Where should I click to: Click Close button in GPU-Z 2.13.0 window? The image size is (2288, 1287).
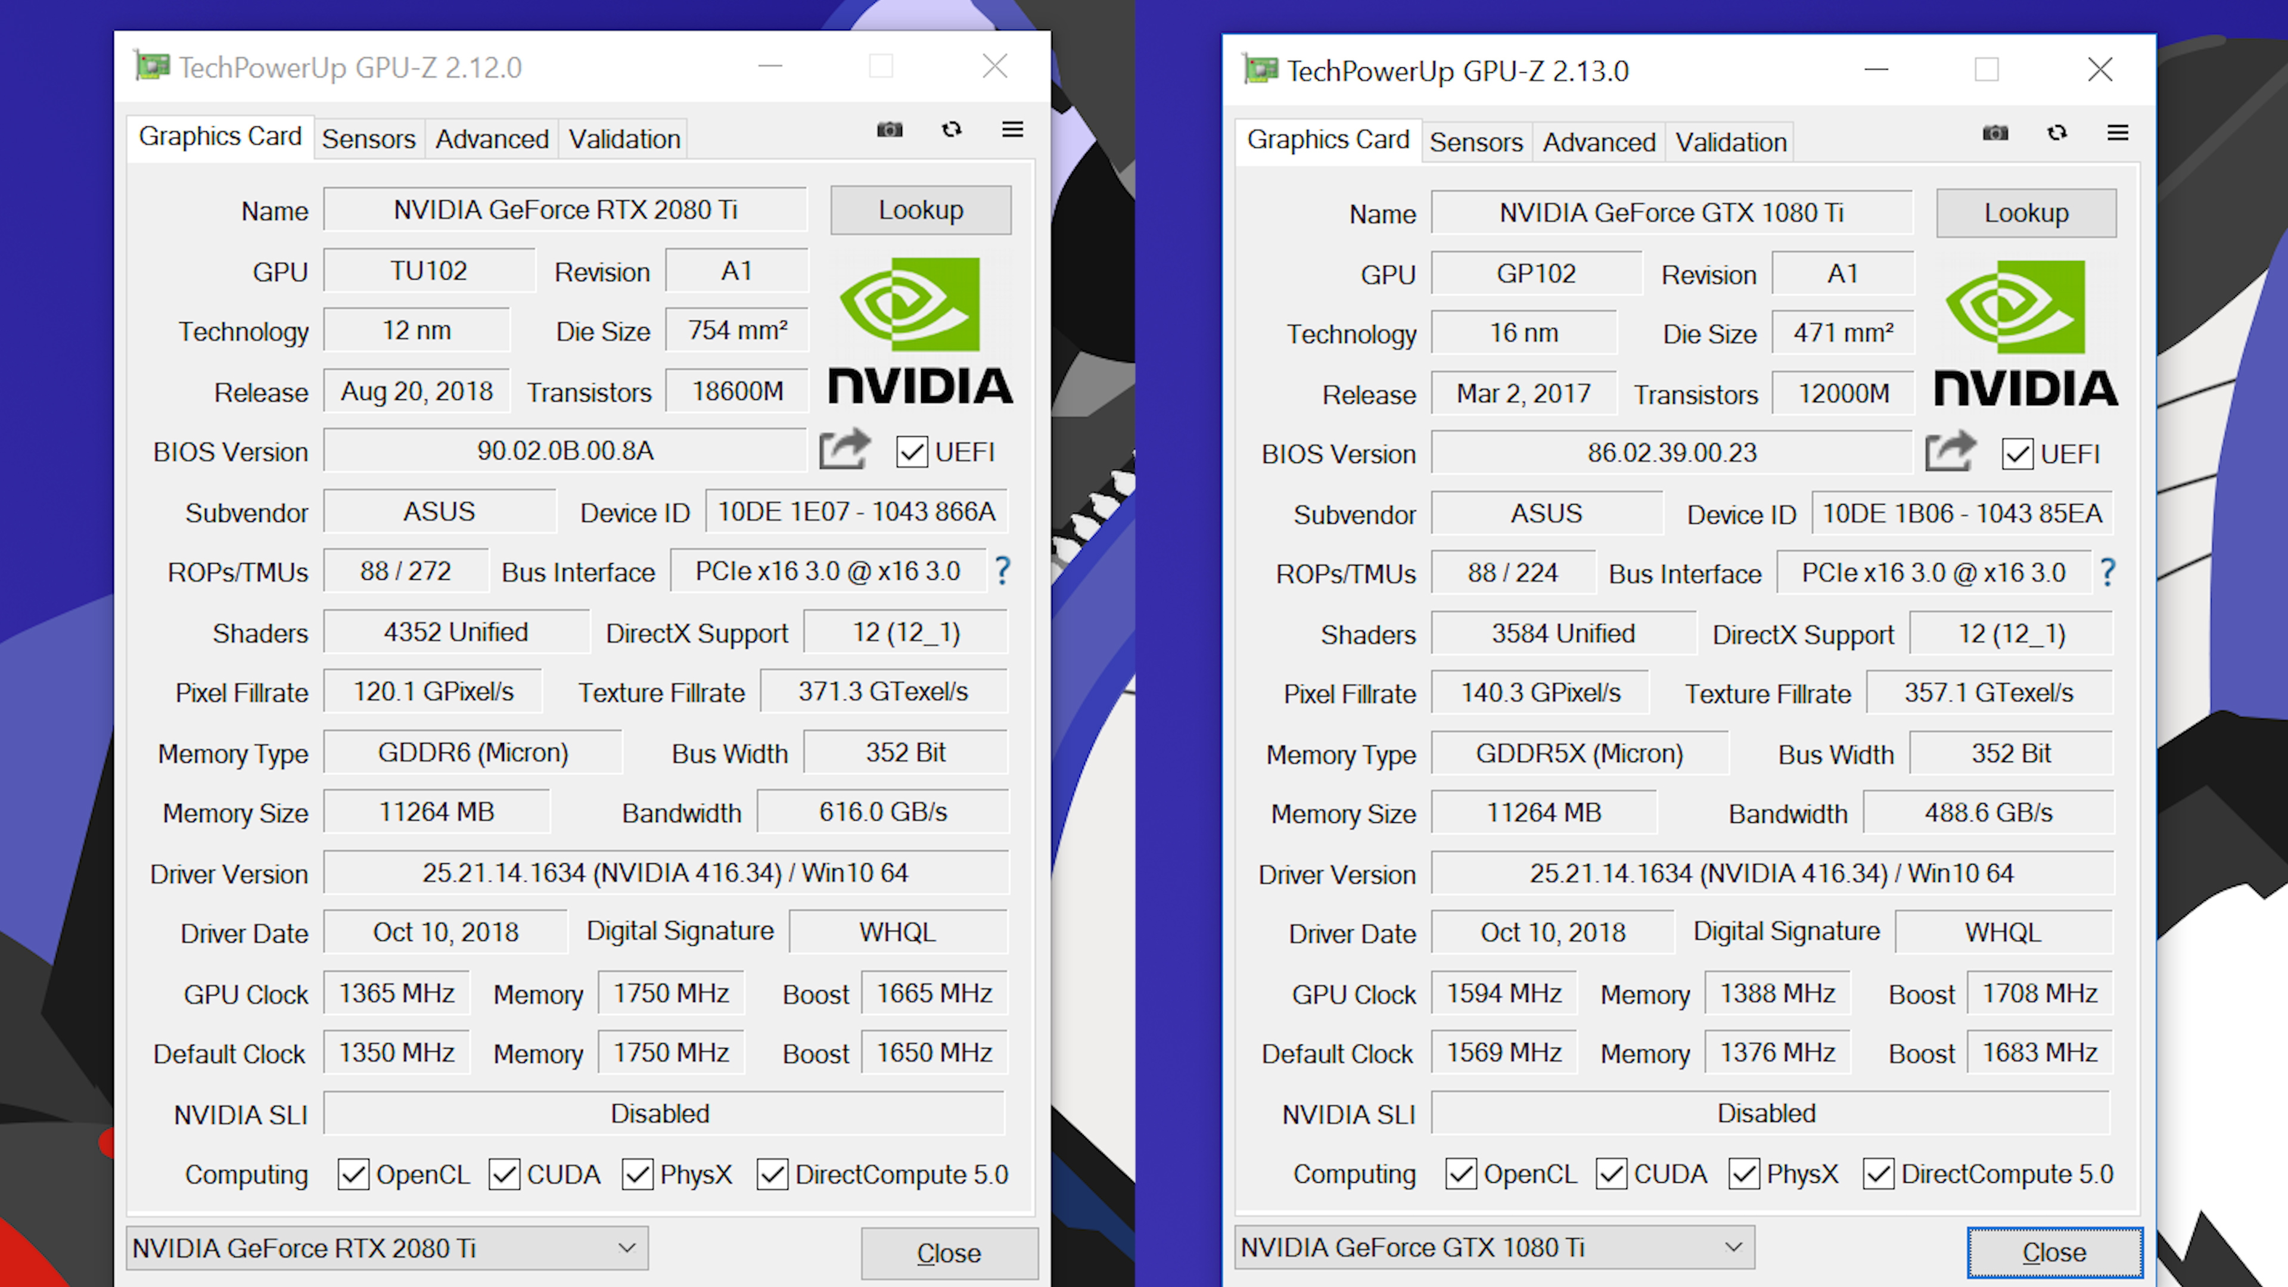tap(2054, 1252)
